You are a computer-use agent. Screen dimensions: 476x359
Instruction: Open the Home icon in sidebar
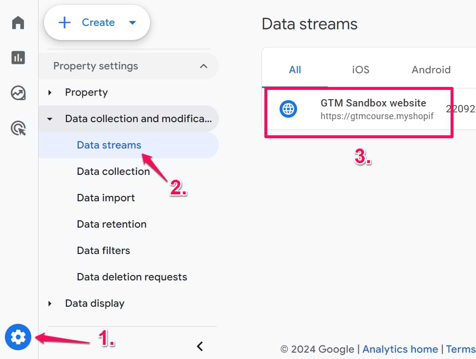pos(18,22)
